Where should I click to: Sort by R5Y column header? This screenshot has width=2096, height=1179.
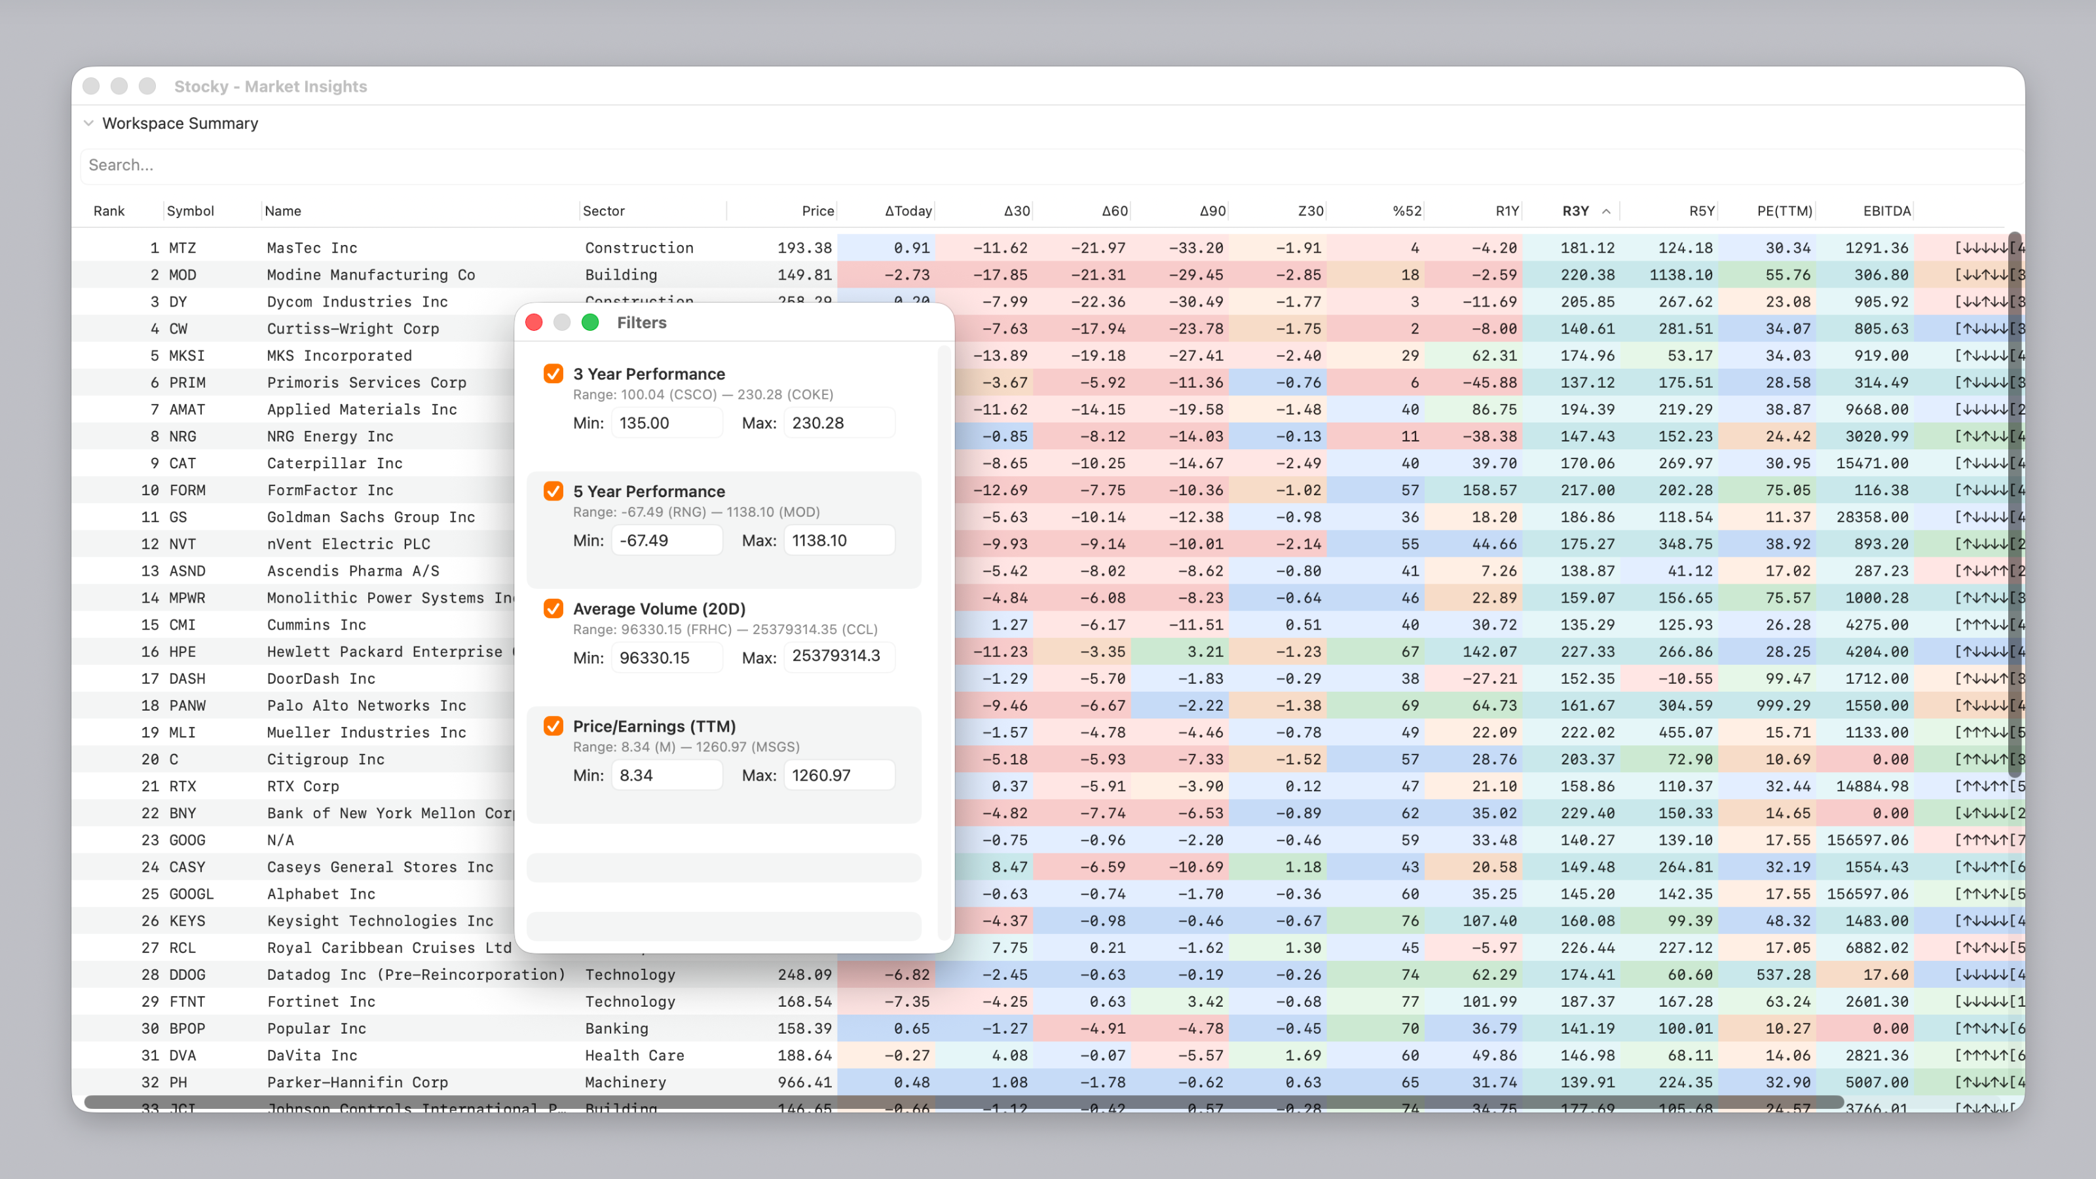tap(1702, 211)
